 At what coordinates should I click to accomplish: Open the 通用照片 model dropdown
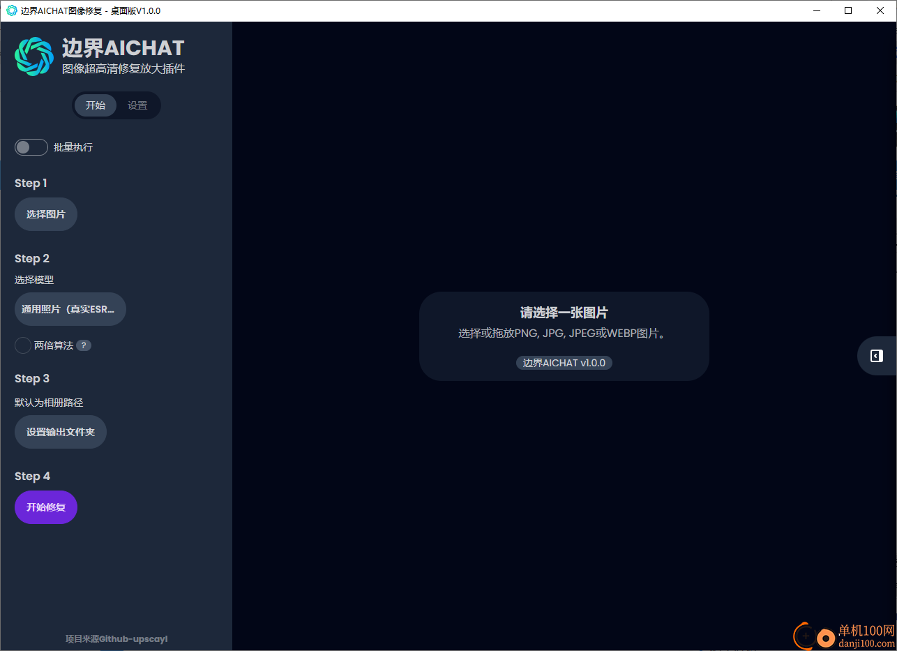point(70,309)
